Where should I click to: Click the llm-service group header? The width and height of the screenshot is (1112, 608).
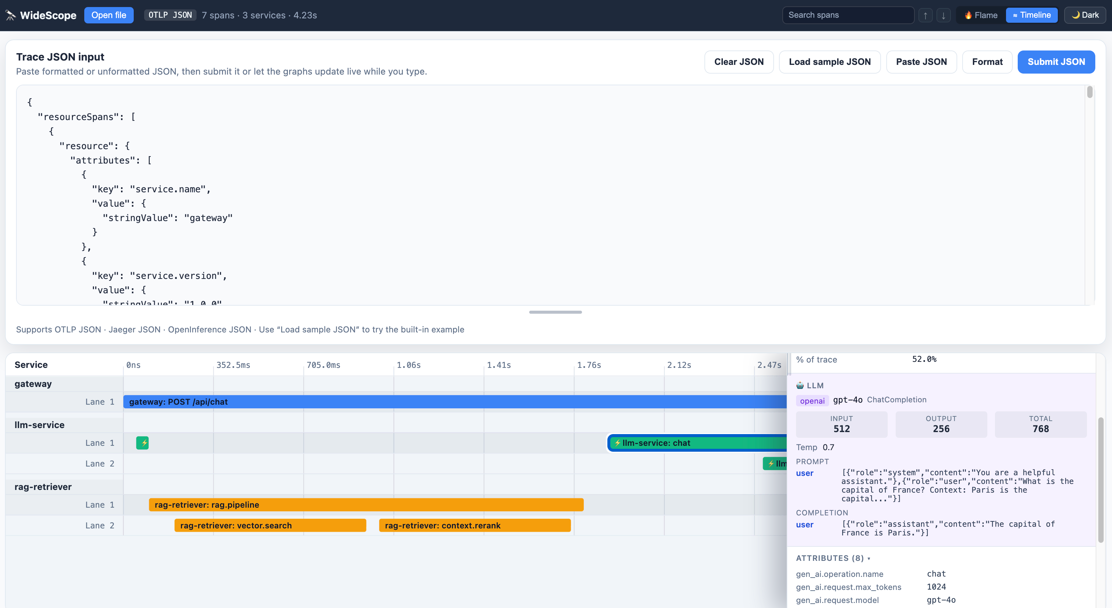(64, 424)
